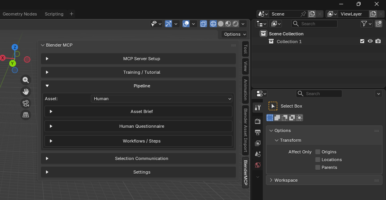This screenshot has height=200, width=386.
Task: Open the properties options dropdown arrow
Action: tap(379, 94)
